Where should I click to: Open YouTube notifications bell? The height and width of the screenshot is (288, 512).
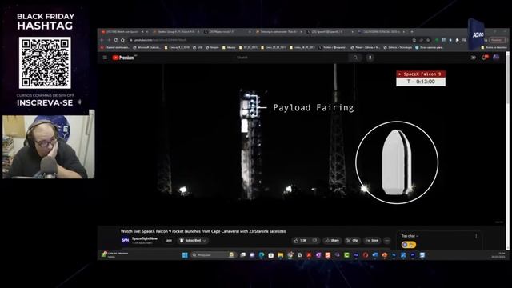(485, 58)
